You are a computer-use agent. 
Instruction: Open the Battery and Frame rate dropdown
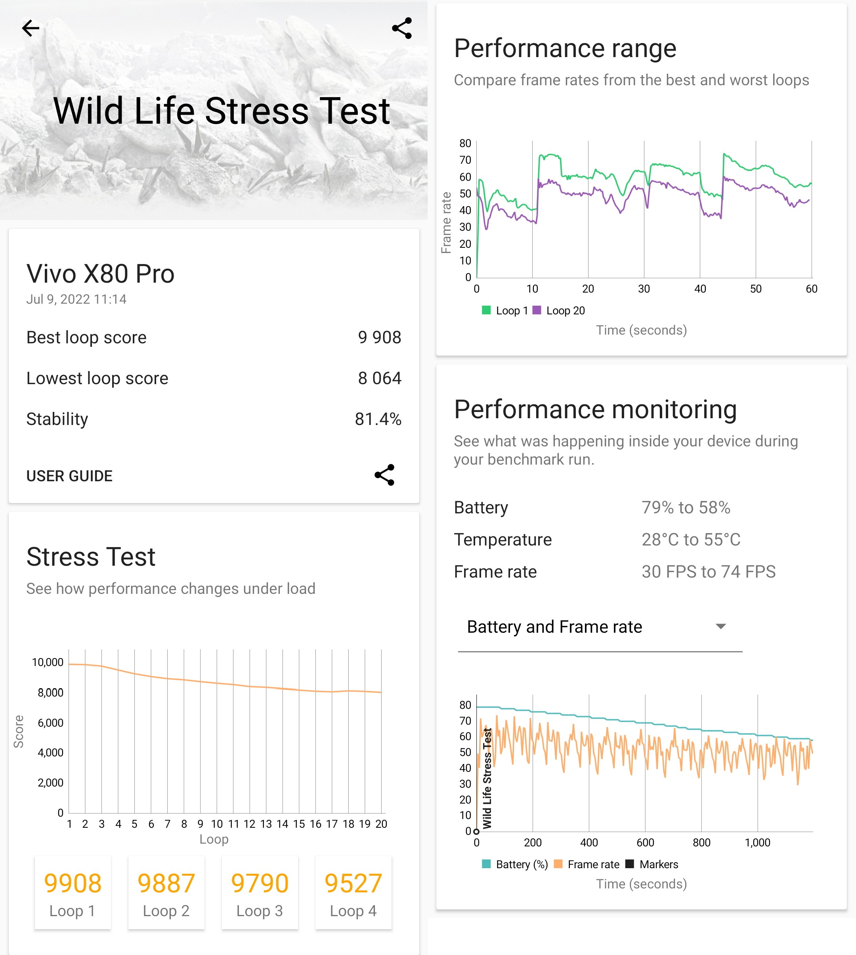[x=600, y=627]
